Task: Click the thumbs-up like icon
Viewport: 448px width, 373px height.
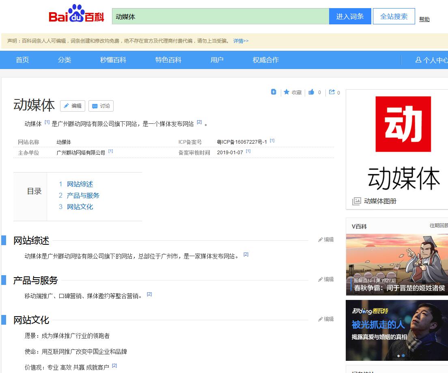Action: 311,92
